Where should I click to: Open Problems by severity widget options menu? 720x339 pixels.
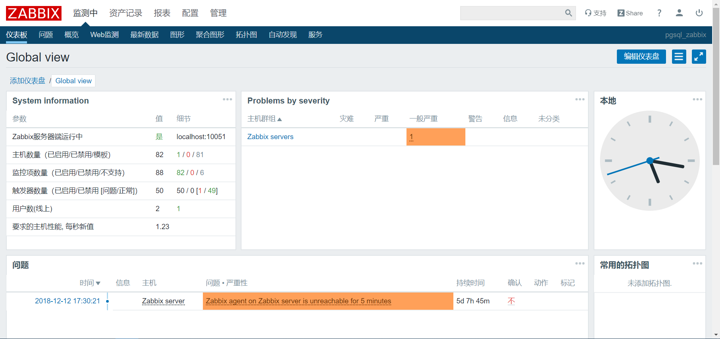tap(580, 99)
